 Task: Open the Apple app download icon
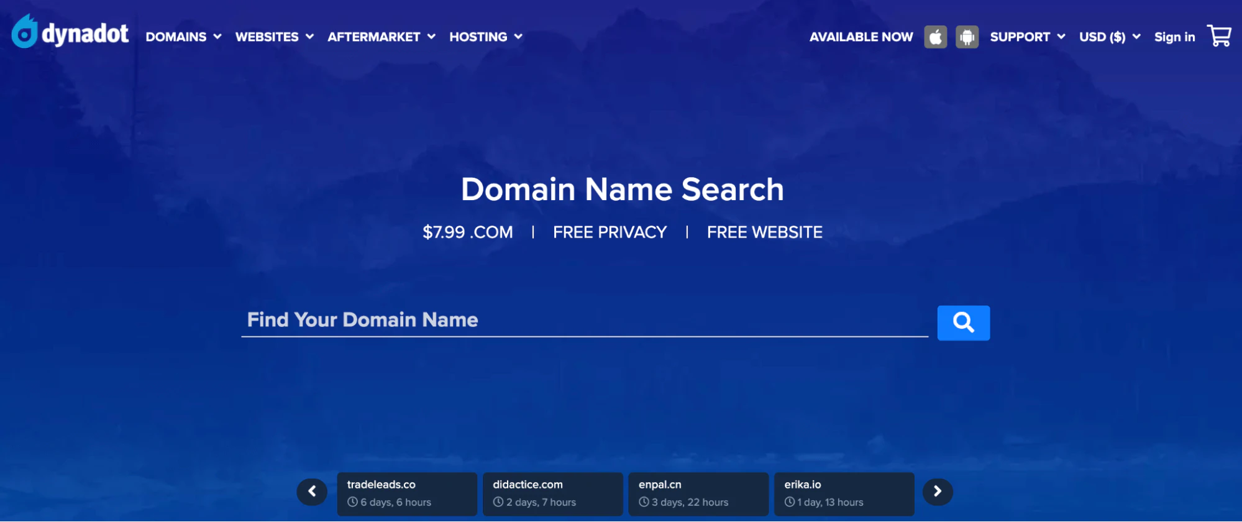coord(935,37)
